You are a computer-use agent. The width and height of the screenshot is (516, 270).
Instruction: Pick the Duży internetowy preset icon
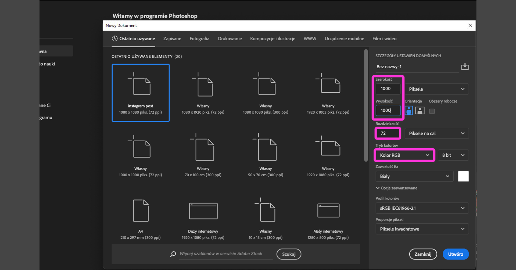[x=203, y=211]
